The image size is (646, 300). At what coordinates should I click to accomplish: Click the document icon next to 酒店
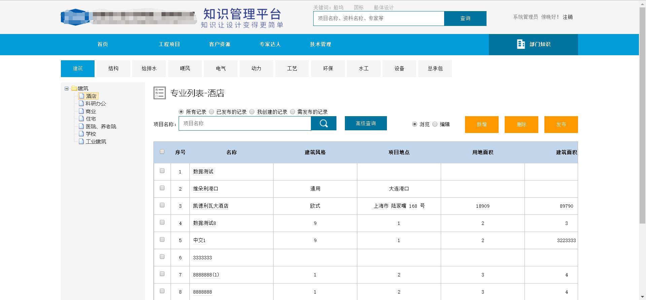(81, 96)
